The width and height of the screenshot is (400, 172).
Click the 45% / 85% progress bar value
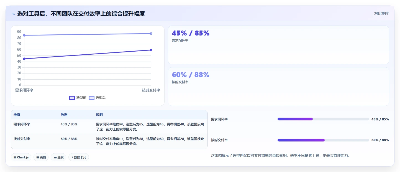point(380,119)
